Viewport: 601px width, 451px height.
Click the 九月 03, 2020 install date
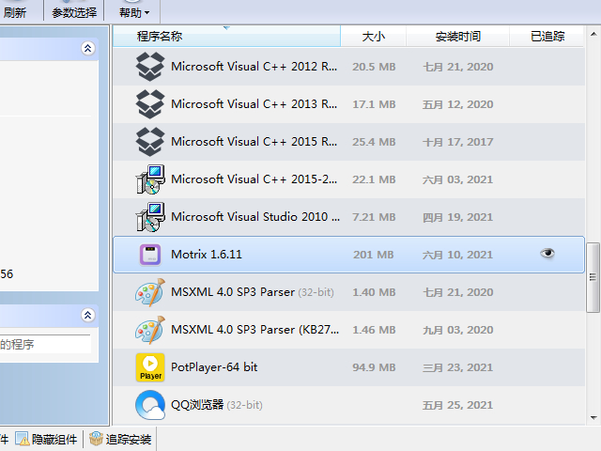(457, 330)
